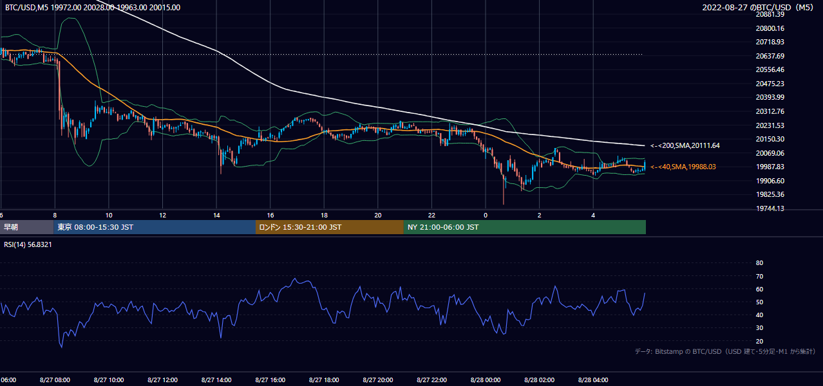This screenshot has width=823, height=386.
Task: Click the 8/27 22:00 time axis label
Action: point(431,380)
